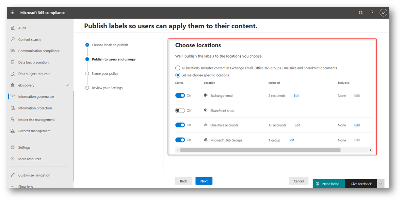Screen dimensions: 403x202
Task: Select the Review your Settings step
Action: tap(107, 88)
